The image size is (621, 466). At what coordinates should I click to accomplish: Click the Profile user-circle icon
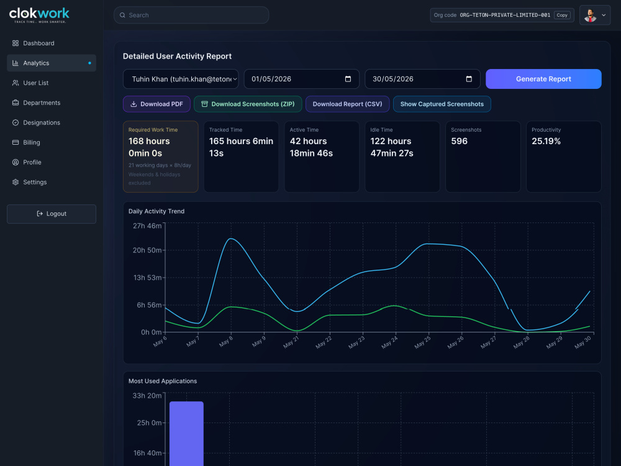click(16, 162)
